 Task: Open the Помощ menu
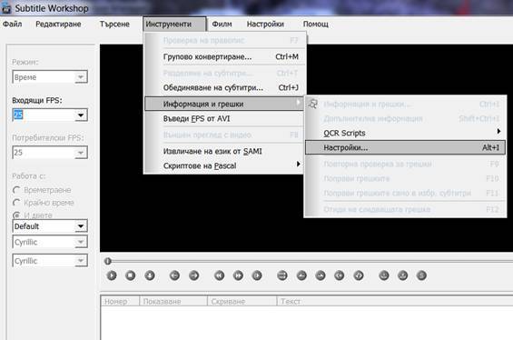(x=316, y=24)
